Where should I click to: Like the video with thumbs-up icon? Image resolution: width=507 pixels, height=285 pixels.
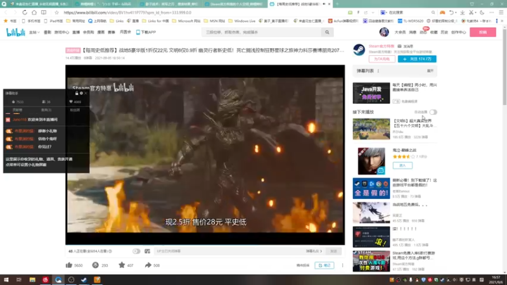click(x=69, y=265)
